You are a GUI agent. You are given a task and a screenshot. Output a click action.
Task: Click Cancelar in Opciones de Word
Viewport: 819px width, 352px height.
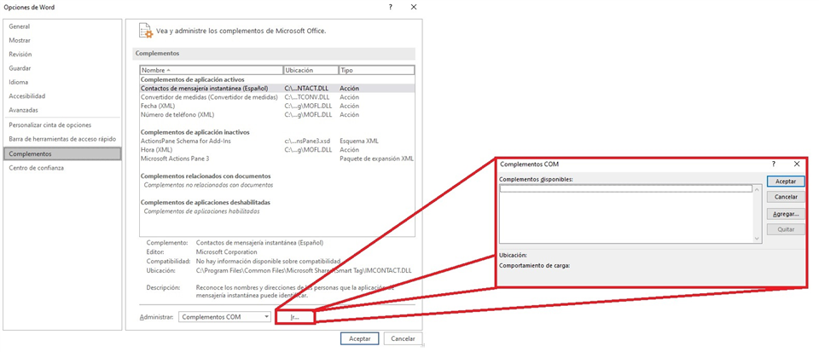(403, 338)
